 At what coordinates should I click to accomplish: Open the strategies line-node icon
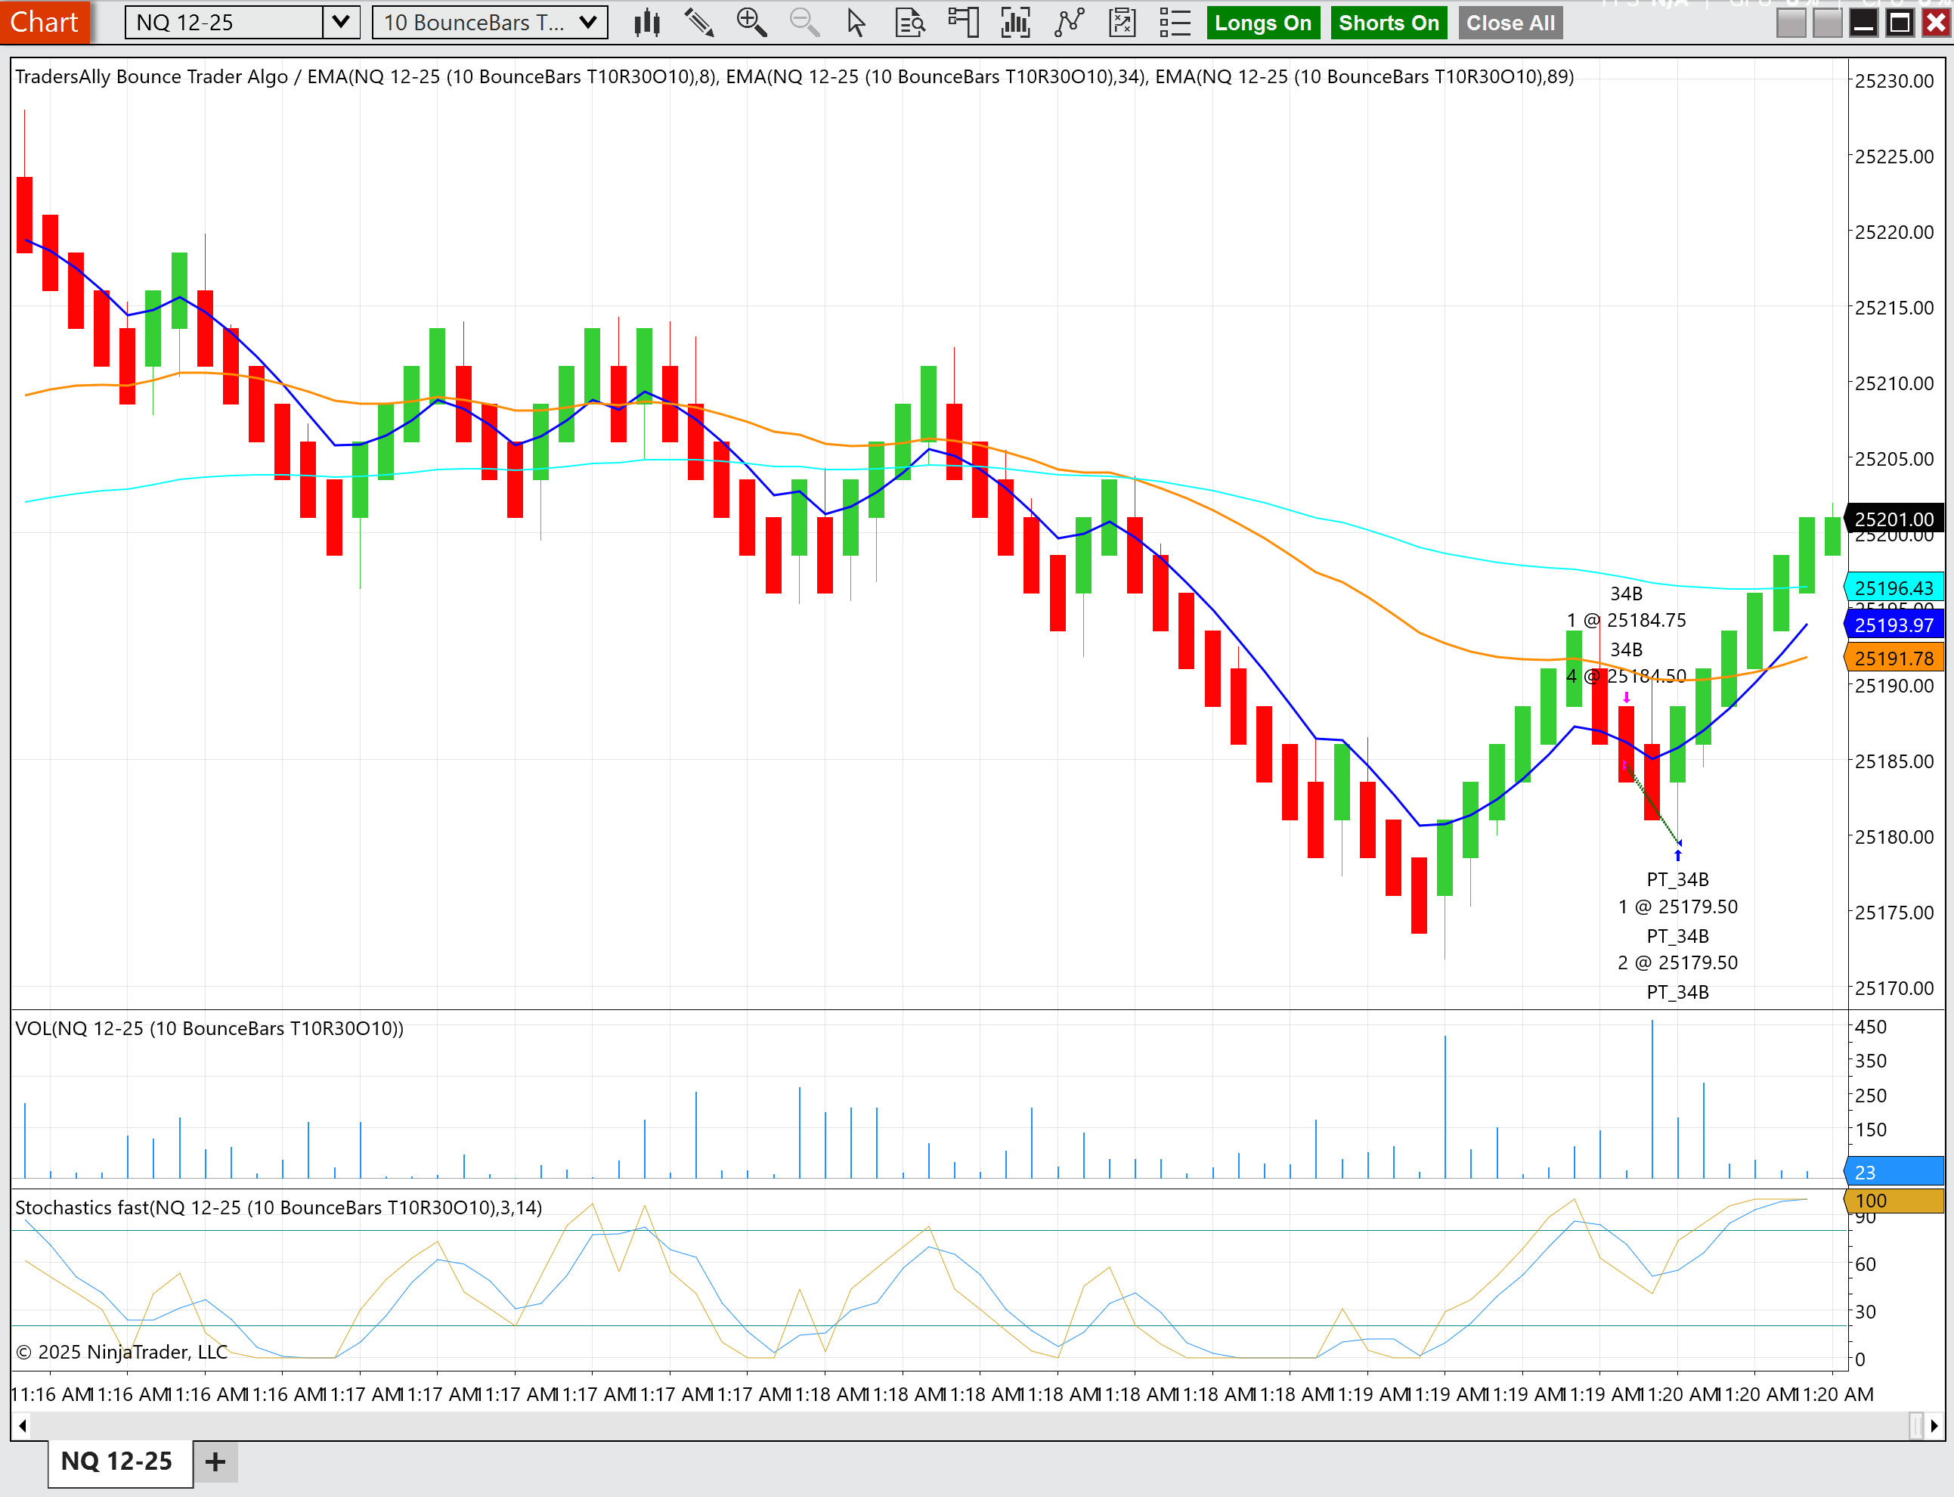click(x=1068, y=23)
